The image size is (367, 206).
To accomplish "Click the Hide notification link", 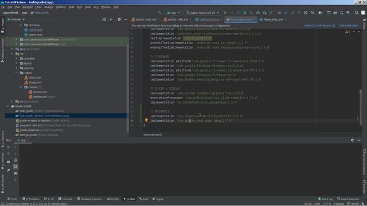I will pyautogui.click(x=349, y=26).
